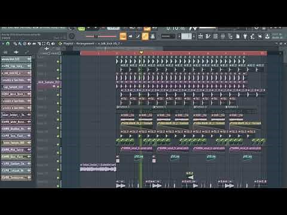Click the orange playhead marker on the timeline

141,53
